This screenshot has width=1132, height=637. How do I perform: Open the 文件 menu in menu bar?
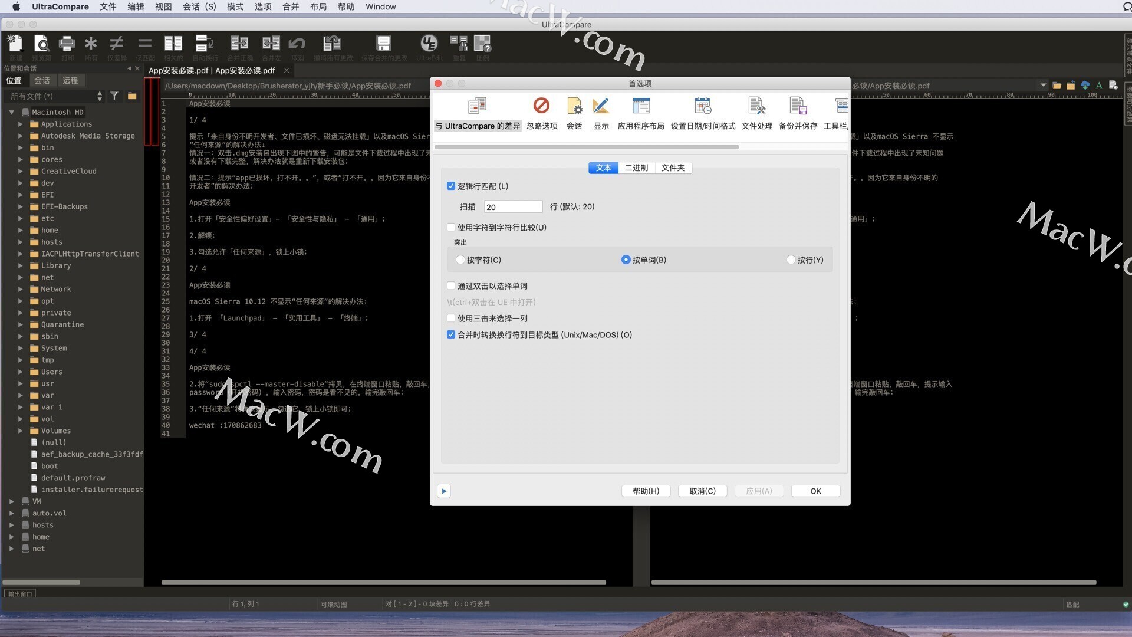(x=108, y=6)
